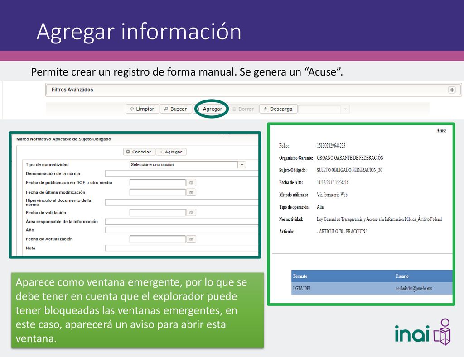Open calendar for Fecha de última modificación
The image size is (464, 357).
coord(191,192)
